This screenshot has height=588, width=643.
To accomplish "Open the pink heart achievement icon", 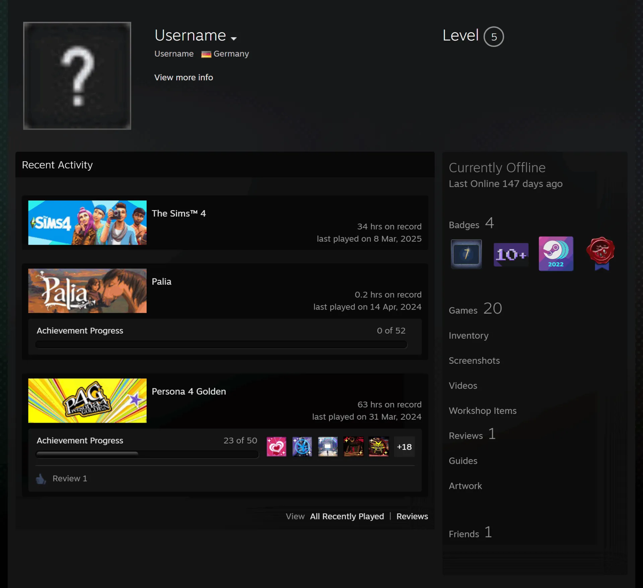I will (x=276, y=446).
